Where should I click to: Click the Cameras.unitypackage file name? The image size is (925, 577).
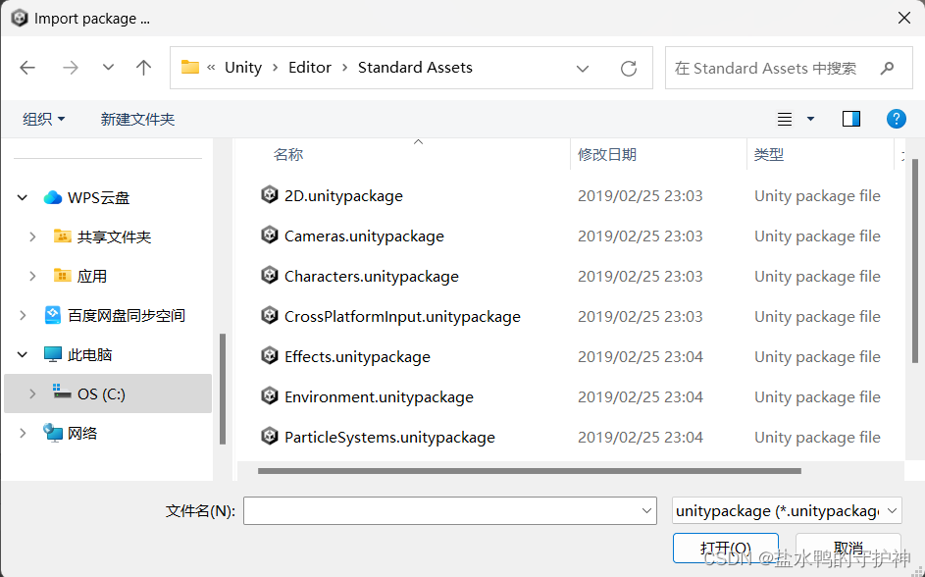(x=364, y=236)
